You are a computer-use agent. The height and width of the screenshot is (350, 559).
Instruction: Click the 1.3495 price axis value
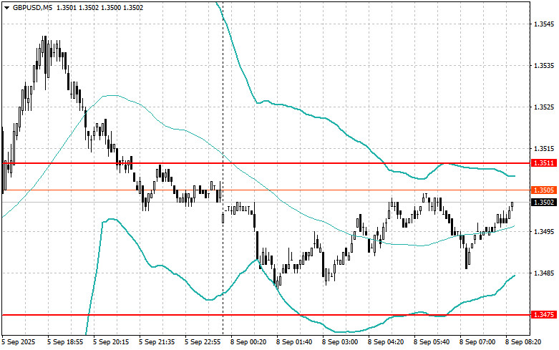point(544,232)
